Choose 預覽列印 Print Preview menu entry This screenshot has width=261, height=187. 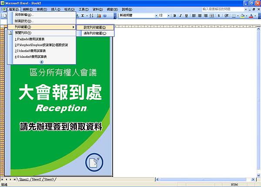(42, 33)
